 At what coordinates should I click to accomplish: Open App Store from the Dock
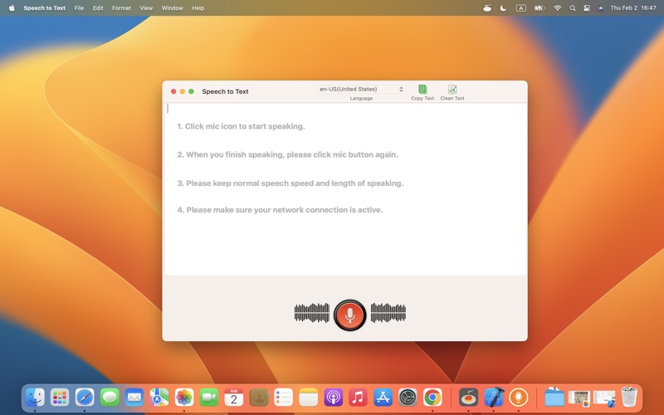pos(383,398)
